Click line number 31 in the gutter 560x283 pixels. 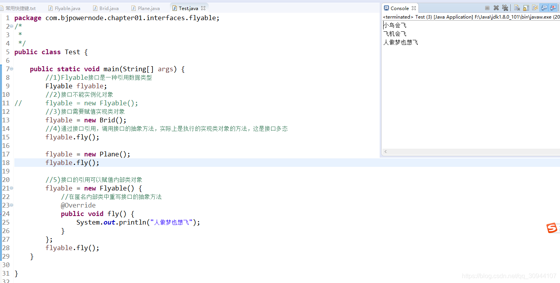(x=5, y=273)
